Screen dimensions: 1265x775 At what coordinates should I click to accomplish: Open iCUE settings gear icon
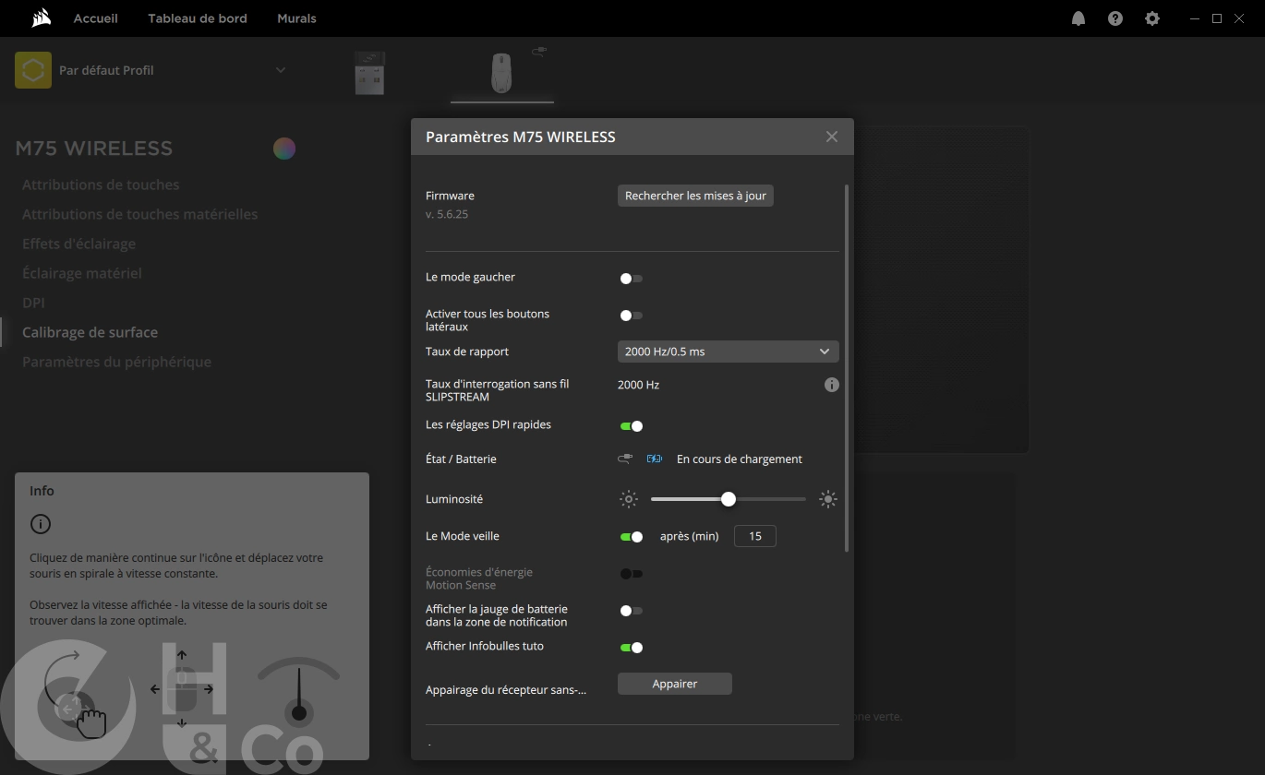tap(1152, 18)
